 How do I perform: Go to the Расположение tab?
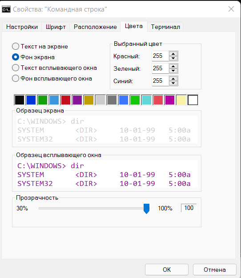pyautogui.click(x=95, y=27)
